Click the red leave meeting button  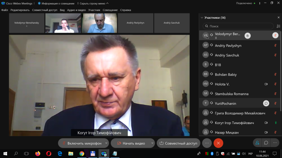pyautogui.click(x=218, y=143)
